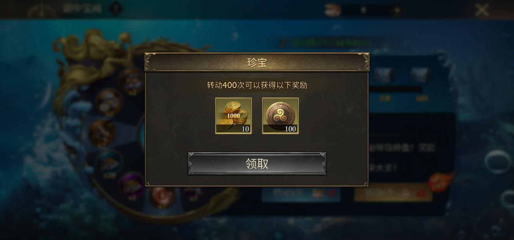Tap the orange discount badge

(441, 182)
